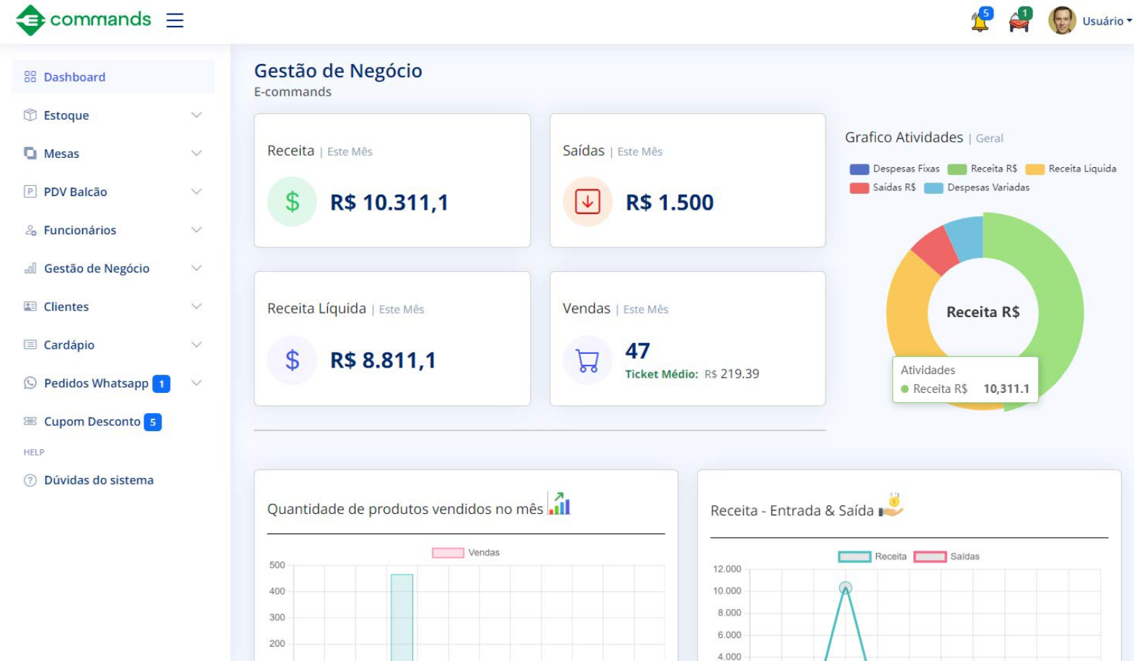This screenshot has width=1134, height=661.
Task: Toggle Receita Líquida legend item
Action: pos(1071,169)
